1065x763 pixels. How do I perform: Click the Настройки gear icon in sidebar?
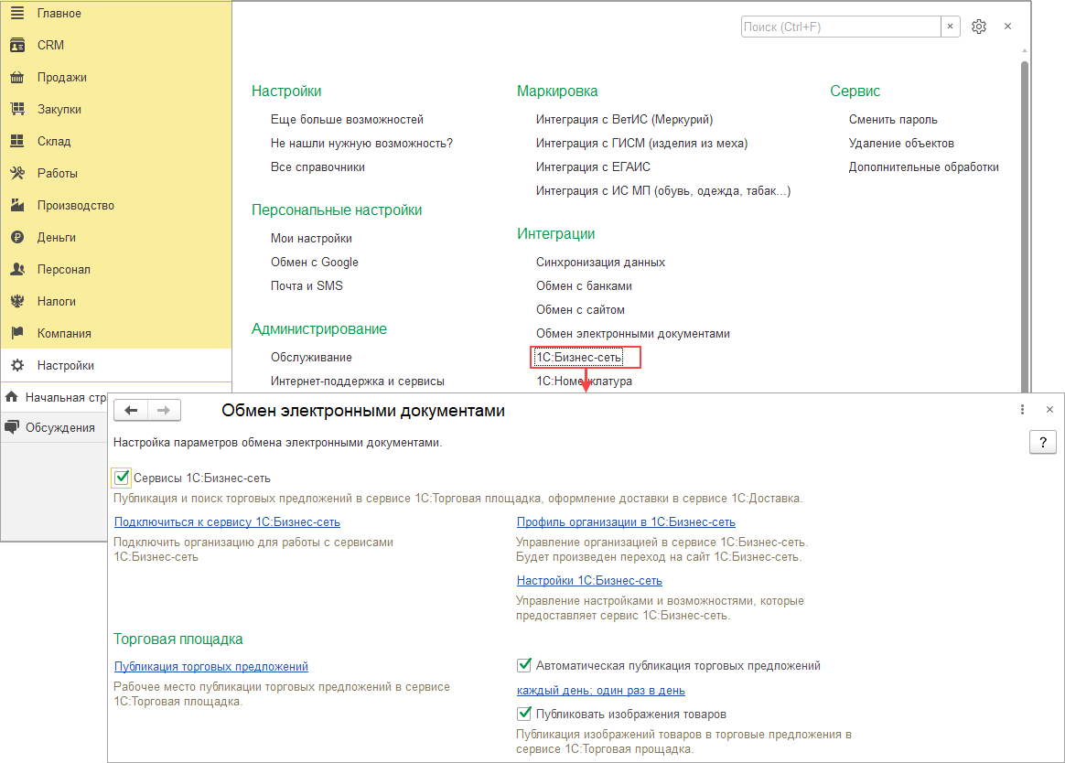[17, 366]
